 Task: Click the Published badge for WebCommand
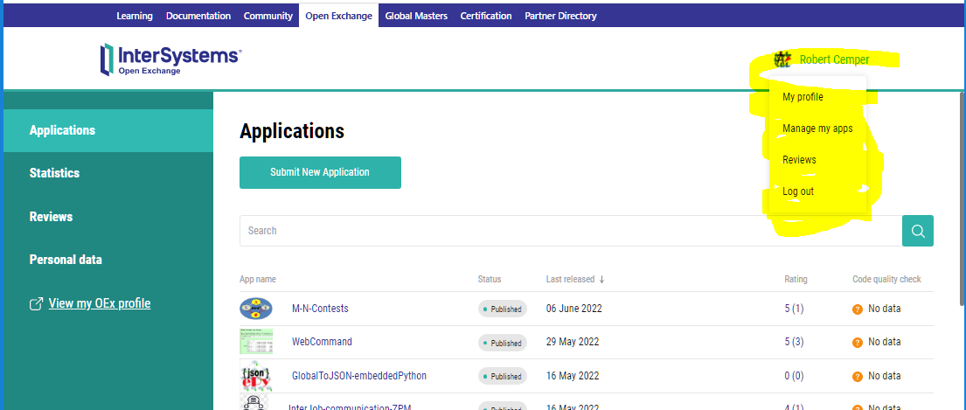pos(503,343)
